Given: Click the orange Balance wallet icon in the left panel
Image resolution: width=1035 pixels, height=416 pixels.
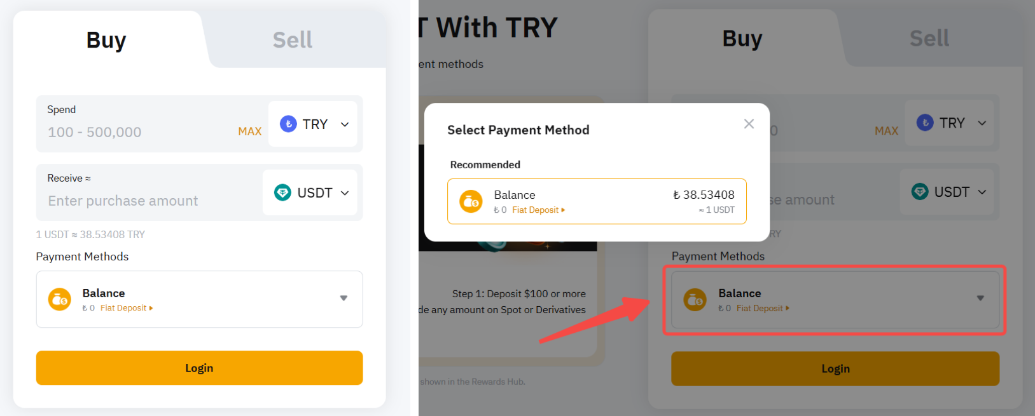Looking at the screenshot, I should coord(60,299).
